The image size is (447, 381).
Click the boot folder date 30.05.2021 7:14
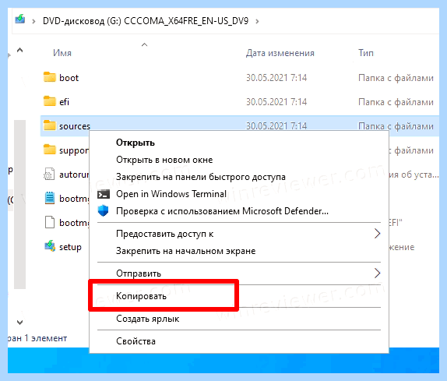pos(276,78)
